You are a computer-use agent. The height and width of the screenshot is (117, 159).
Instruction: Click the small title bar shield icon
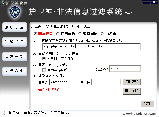coord(3,3)
